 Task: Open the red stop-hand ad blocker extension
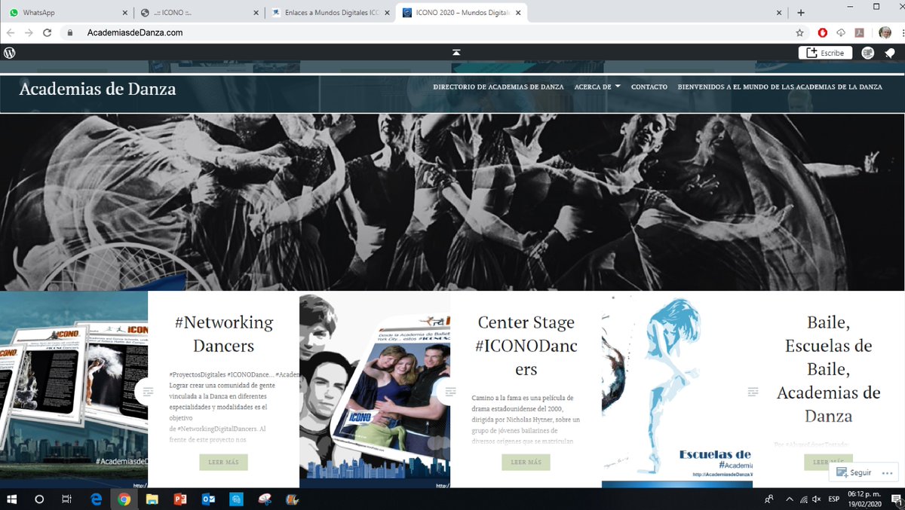[823, 33]
